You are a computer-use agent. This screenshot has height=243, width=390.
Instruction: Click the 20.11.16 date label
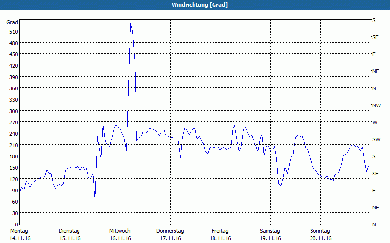coord(321,238)
